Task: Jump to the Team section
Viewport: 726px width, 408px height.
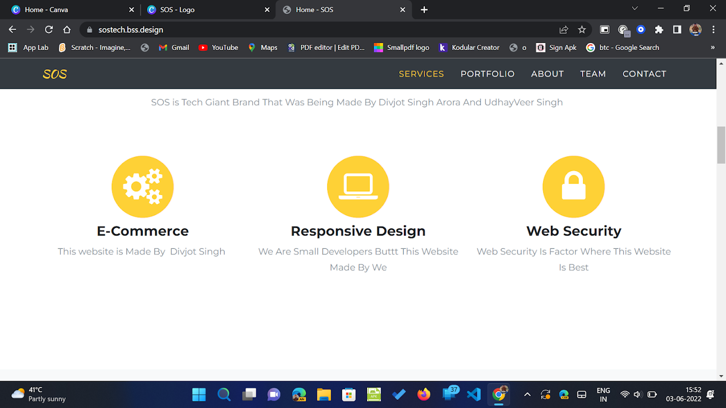Action: tap(593, 74)
